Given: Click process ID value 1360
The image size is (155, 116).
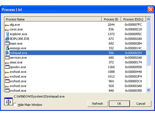Looking at the screenshot, I should 111,67.
